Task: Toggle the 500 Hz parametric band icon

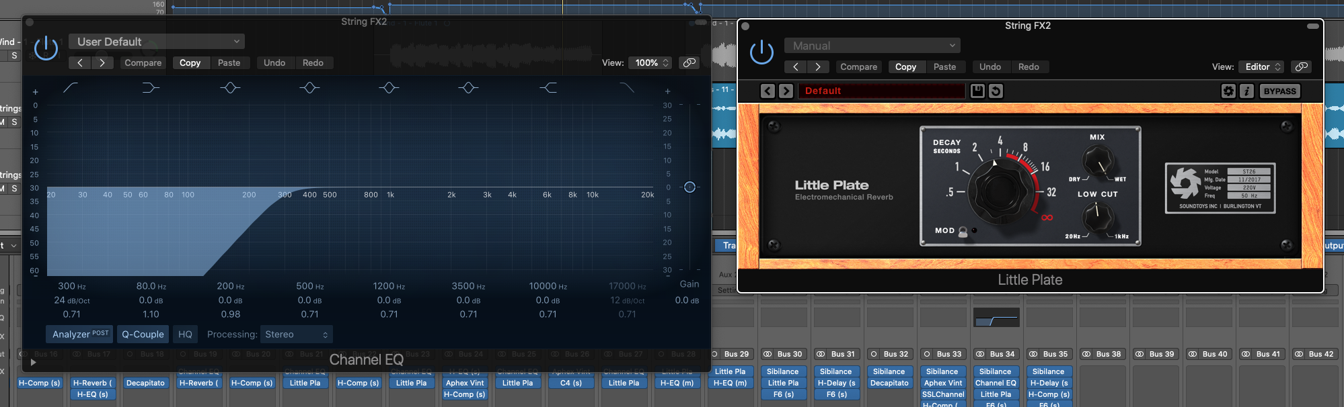Action: click(x=309, y=87)
